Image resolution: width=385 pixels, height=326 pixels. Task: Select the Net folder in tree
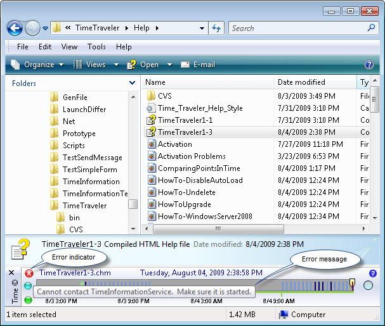[62, 121]
